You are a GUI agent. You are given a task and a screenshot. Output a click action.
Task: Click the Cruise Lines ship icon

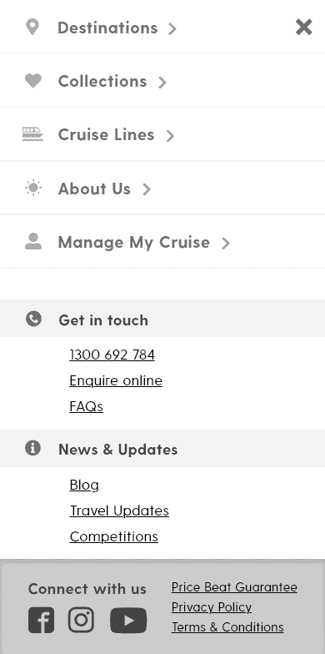(33, 134)
